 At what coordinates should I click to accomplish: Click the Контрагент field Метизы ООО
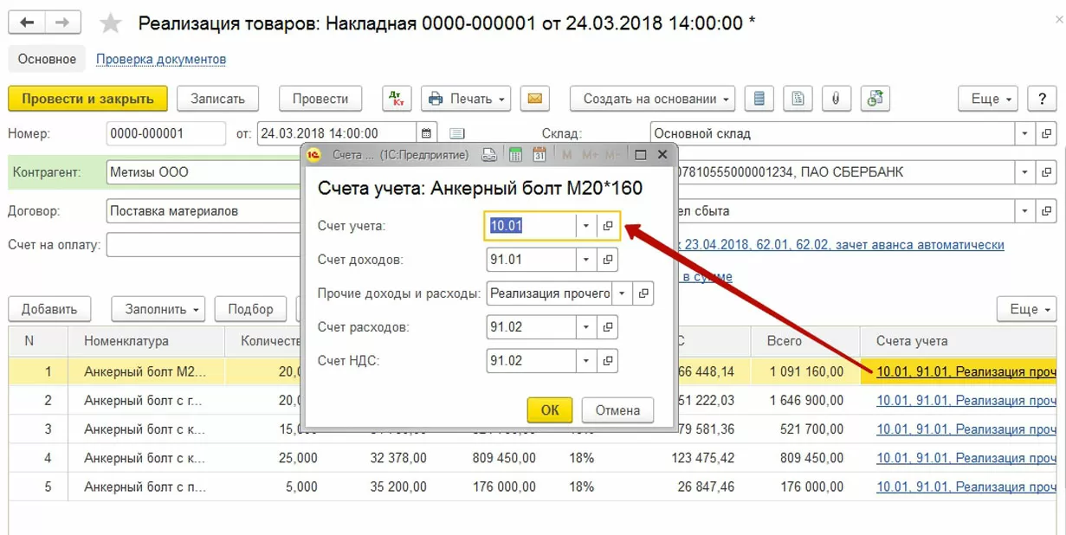[x=204, y=172]
